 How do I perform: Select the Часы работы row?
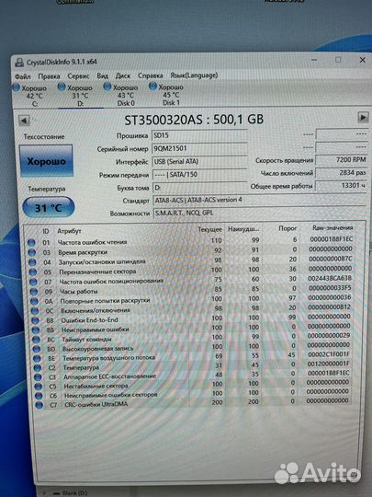tap(190, 290)
